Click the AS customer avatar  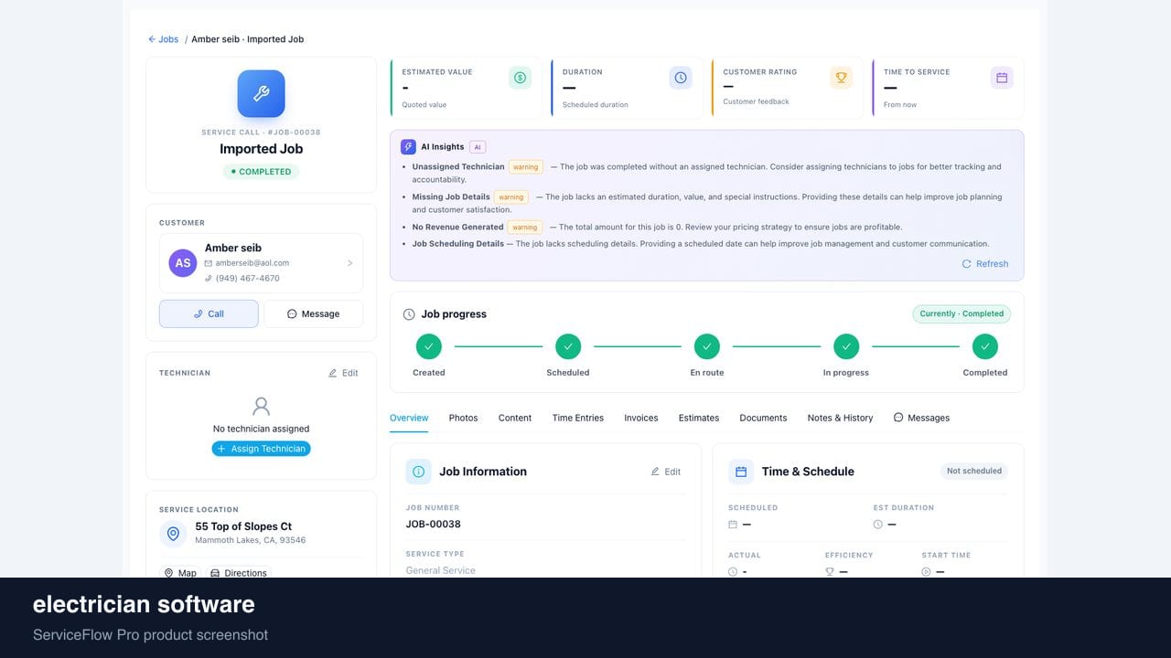(x=183, y=263)
